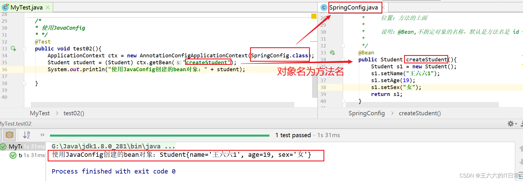The height and width of the screenshot is (181, 523).
Task: Click line number 36 in MyTest gutter
Action: coord(4,69)
